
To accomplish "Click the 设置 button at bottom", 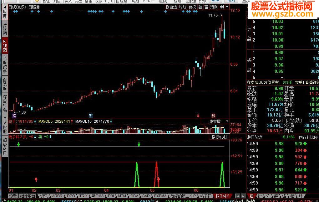I will click(13, 196).
